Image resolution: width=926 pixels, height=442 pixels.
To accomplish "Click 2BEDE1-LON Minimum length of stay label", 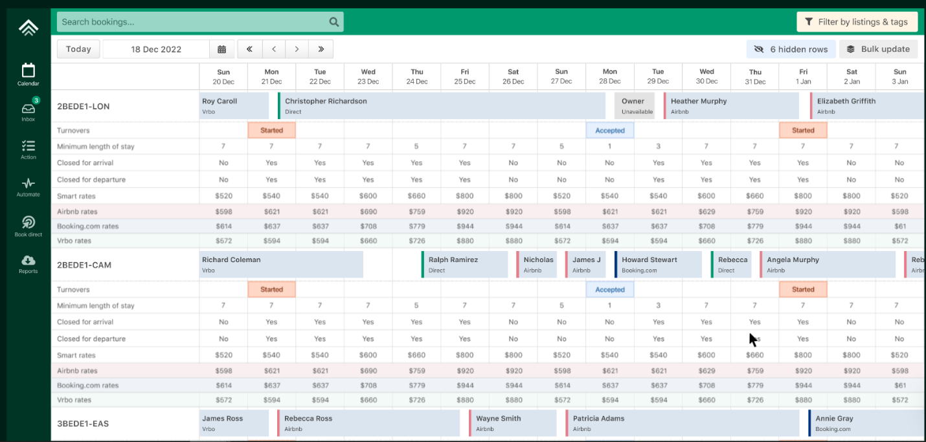I will (x=96, y=146).
